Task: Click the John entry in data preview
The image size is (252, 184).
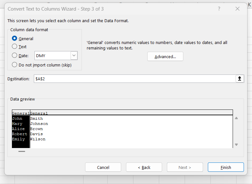Action: pos(17,118)
